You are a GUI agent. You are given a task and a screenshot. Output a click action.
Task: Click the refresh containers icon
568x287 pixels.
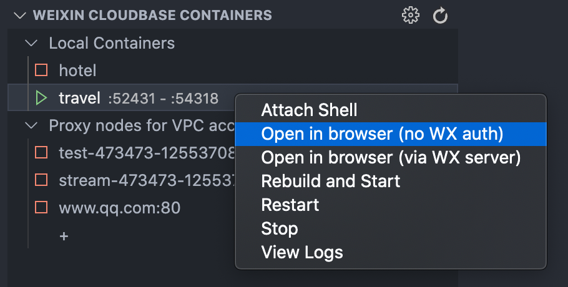click(x=441, y=16)
